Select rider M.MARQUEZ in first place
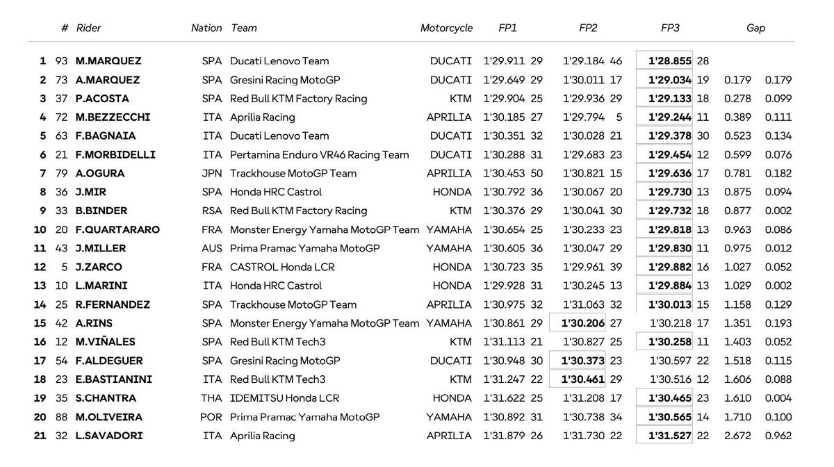Image resolution: width=834 pixels, height=467 pixels. [108, 61]
